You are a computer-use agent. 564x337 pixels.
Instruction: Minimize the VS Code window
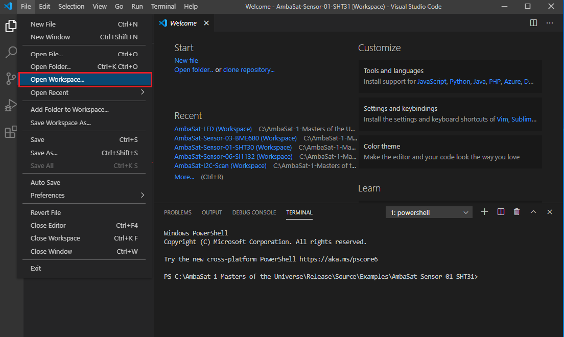tap(504, 6)
